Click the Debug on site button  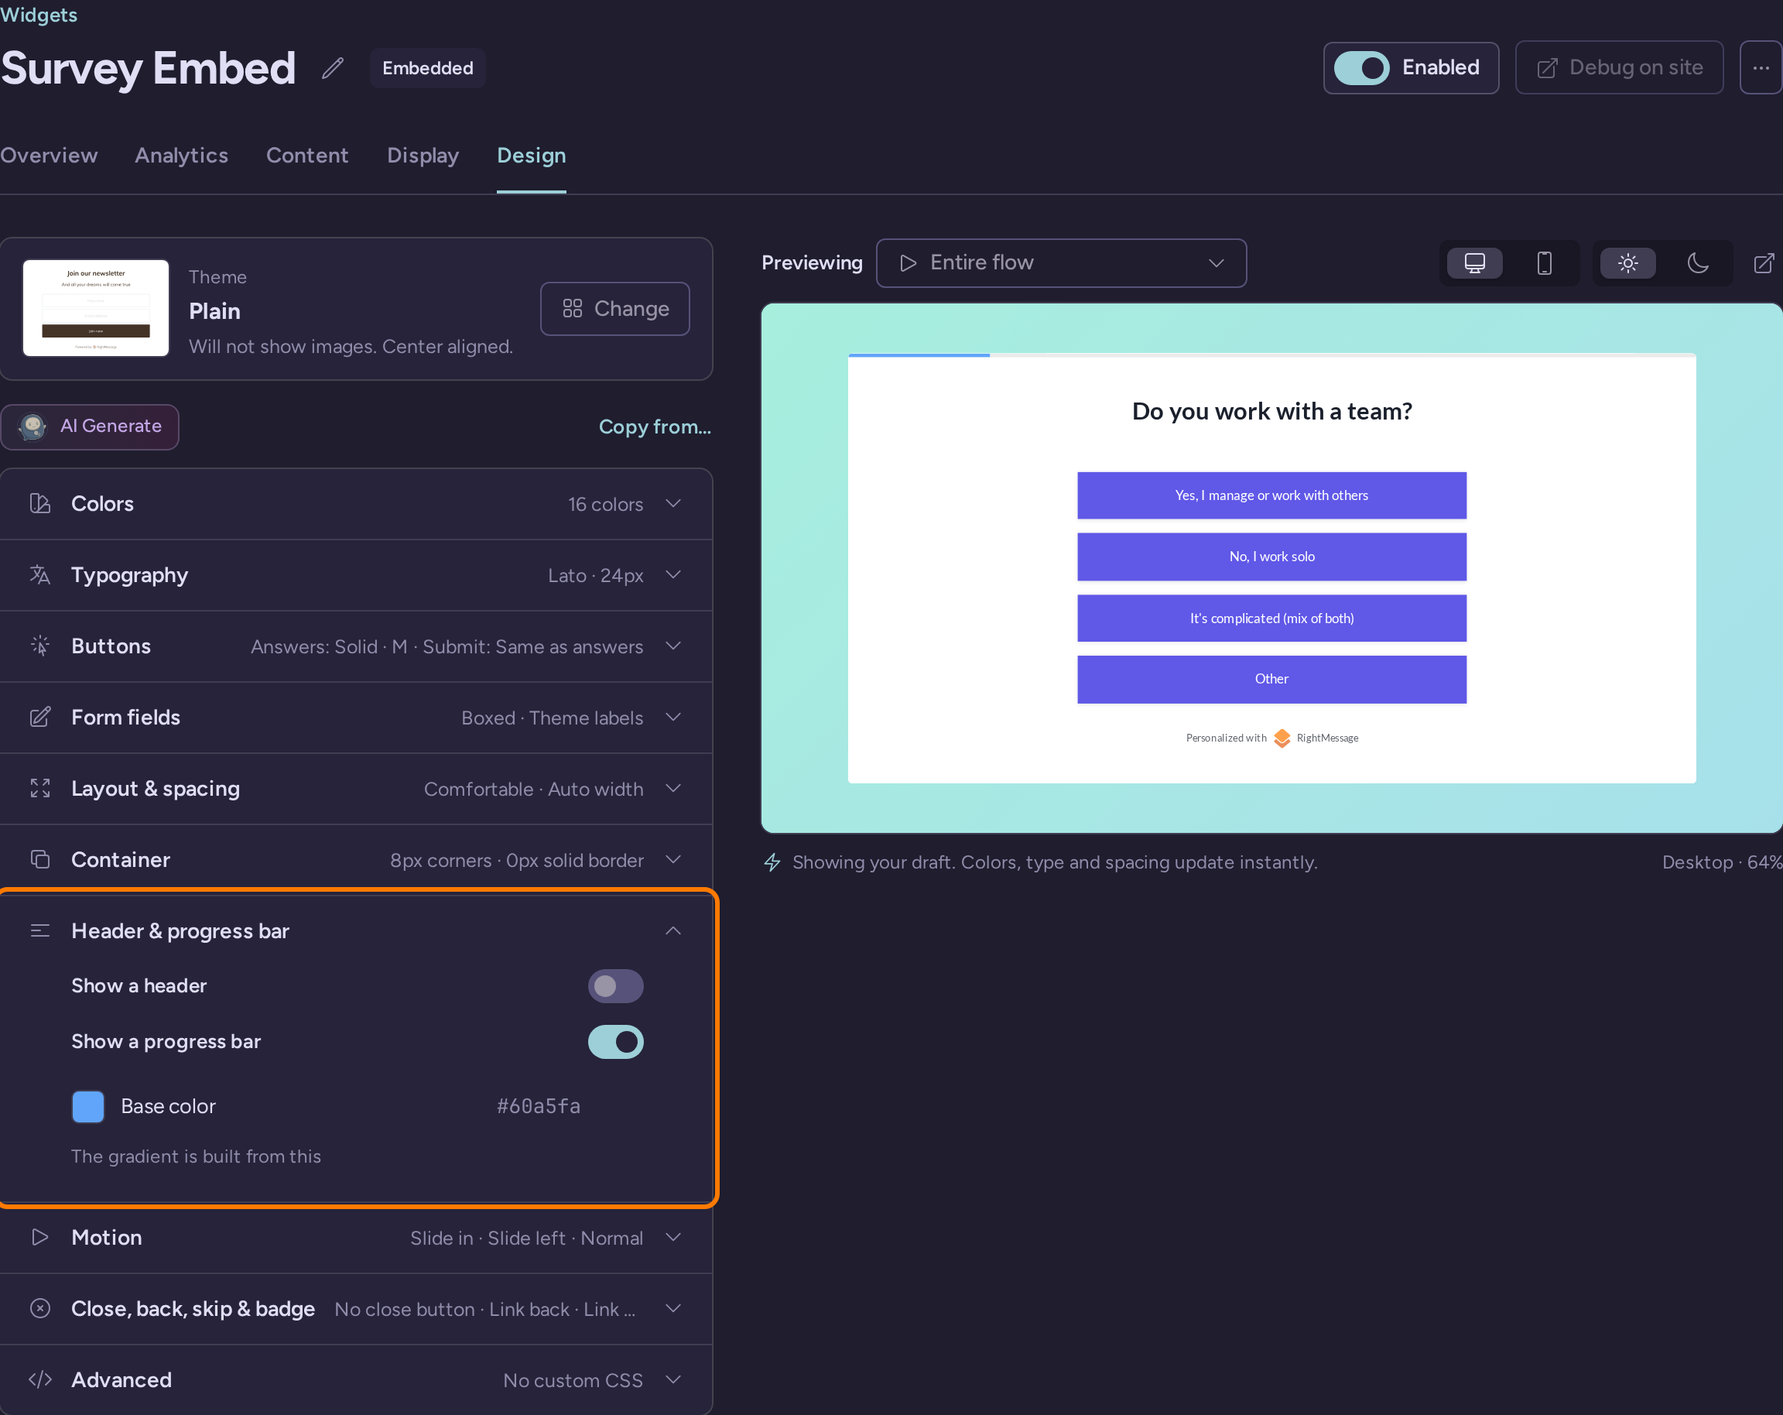[1618, 68]
